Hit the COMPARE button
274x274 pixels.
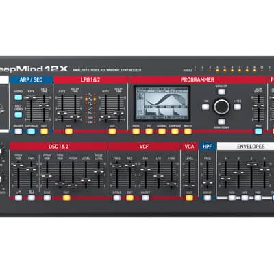(175, 132)
